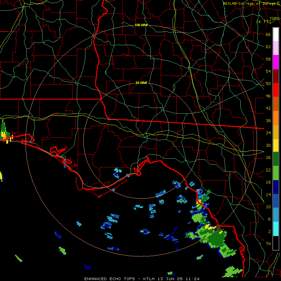Click the dark orange 42-46 kft legend swatch

pyautogui.click(x=276, y=104)
